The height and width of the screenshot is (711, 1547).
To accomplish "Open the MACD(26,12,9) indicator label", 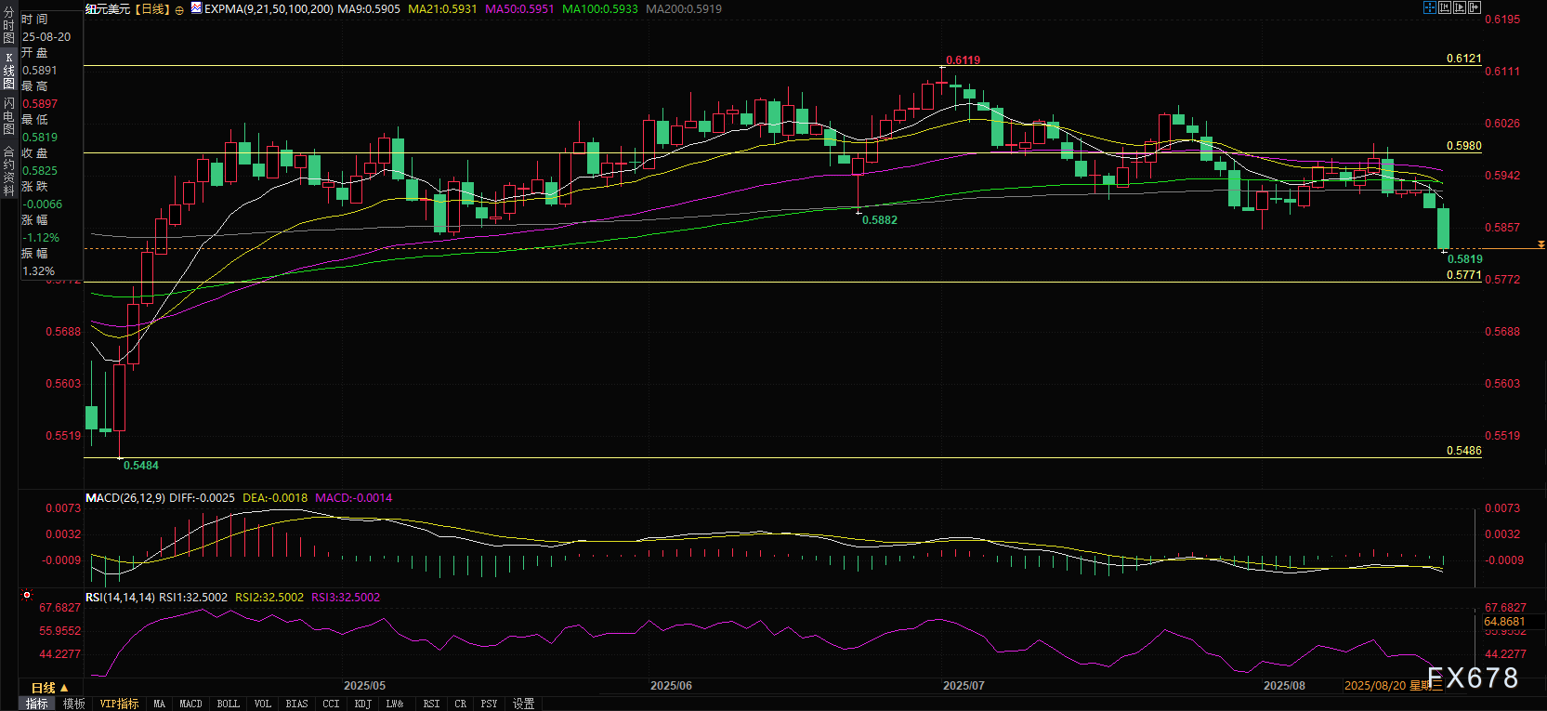I will point(125,498).
